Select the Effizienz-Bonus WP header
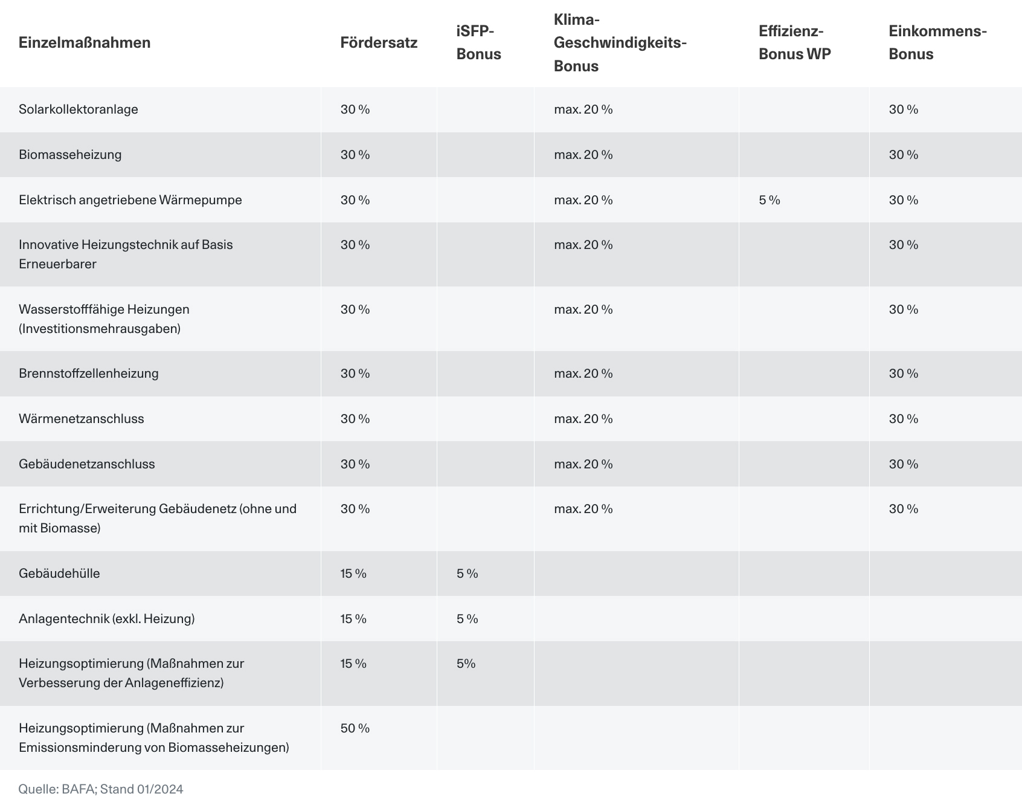This screenshot has height=805, width=1022. pos(795,42)
